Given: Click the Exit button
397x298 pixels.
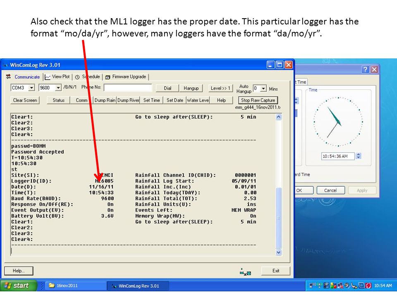Looking at the screenshot, I should pos(276,271).
